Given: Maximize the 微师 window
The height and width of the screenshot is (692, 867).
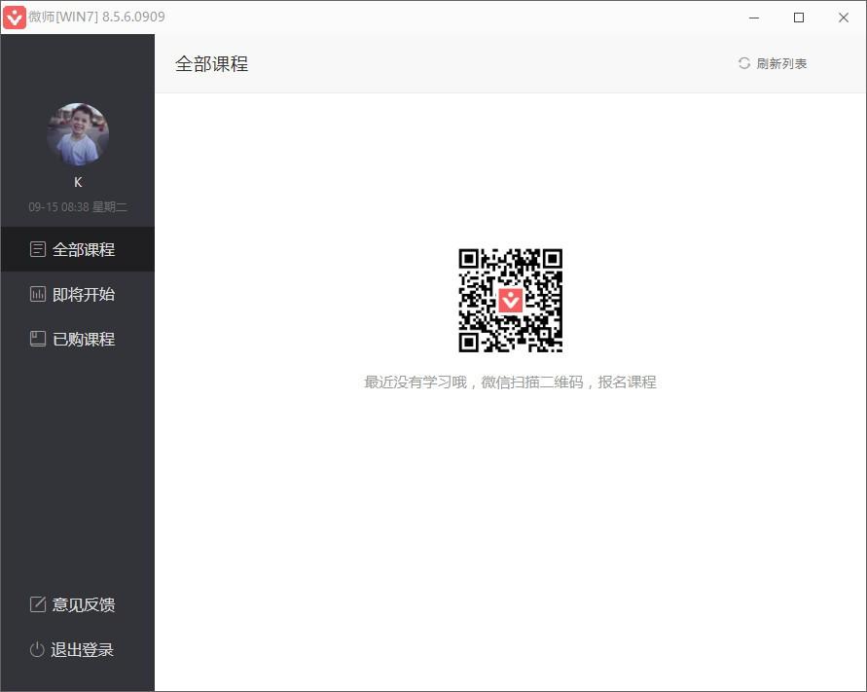Looking at the screenshot, I should click(799, 18).
